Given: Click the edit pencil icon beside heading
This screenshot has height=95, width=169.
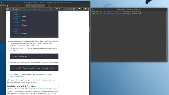Looking at the screenshot, I should (x=59, y=86).
